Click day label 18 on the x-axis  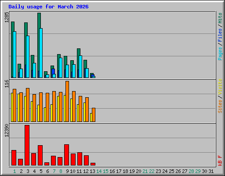tap(125, 171)
